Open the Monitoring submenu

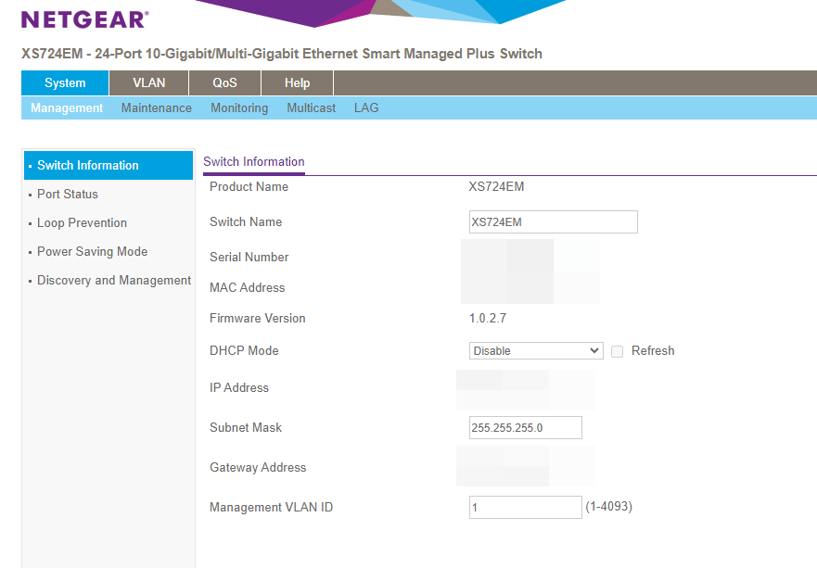tap(239, 107)
